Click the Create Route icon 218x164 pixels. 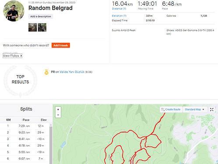point(163,109)
